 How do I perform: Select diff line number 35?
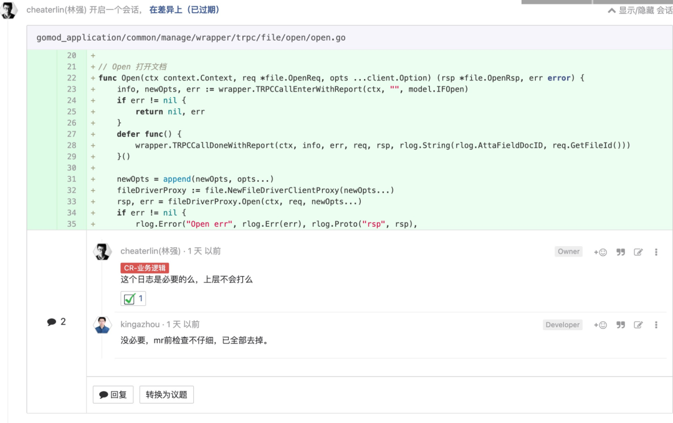pos(71,224)
